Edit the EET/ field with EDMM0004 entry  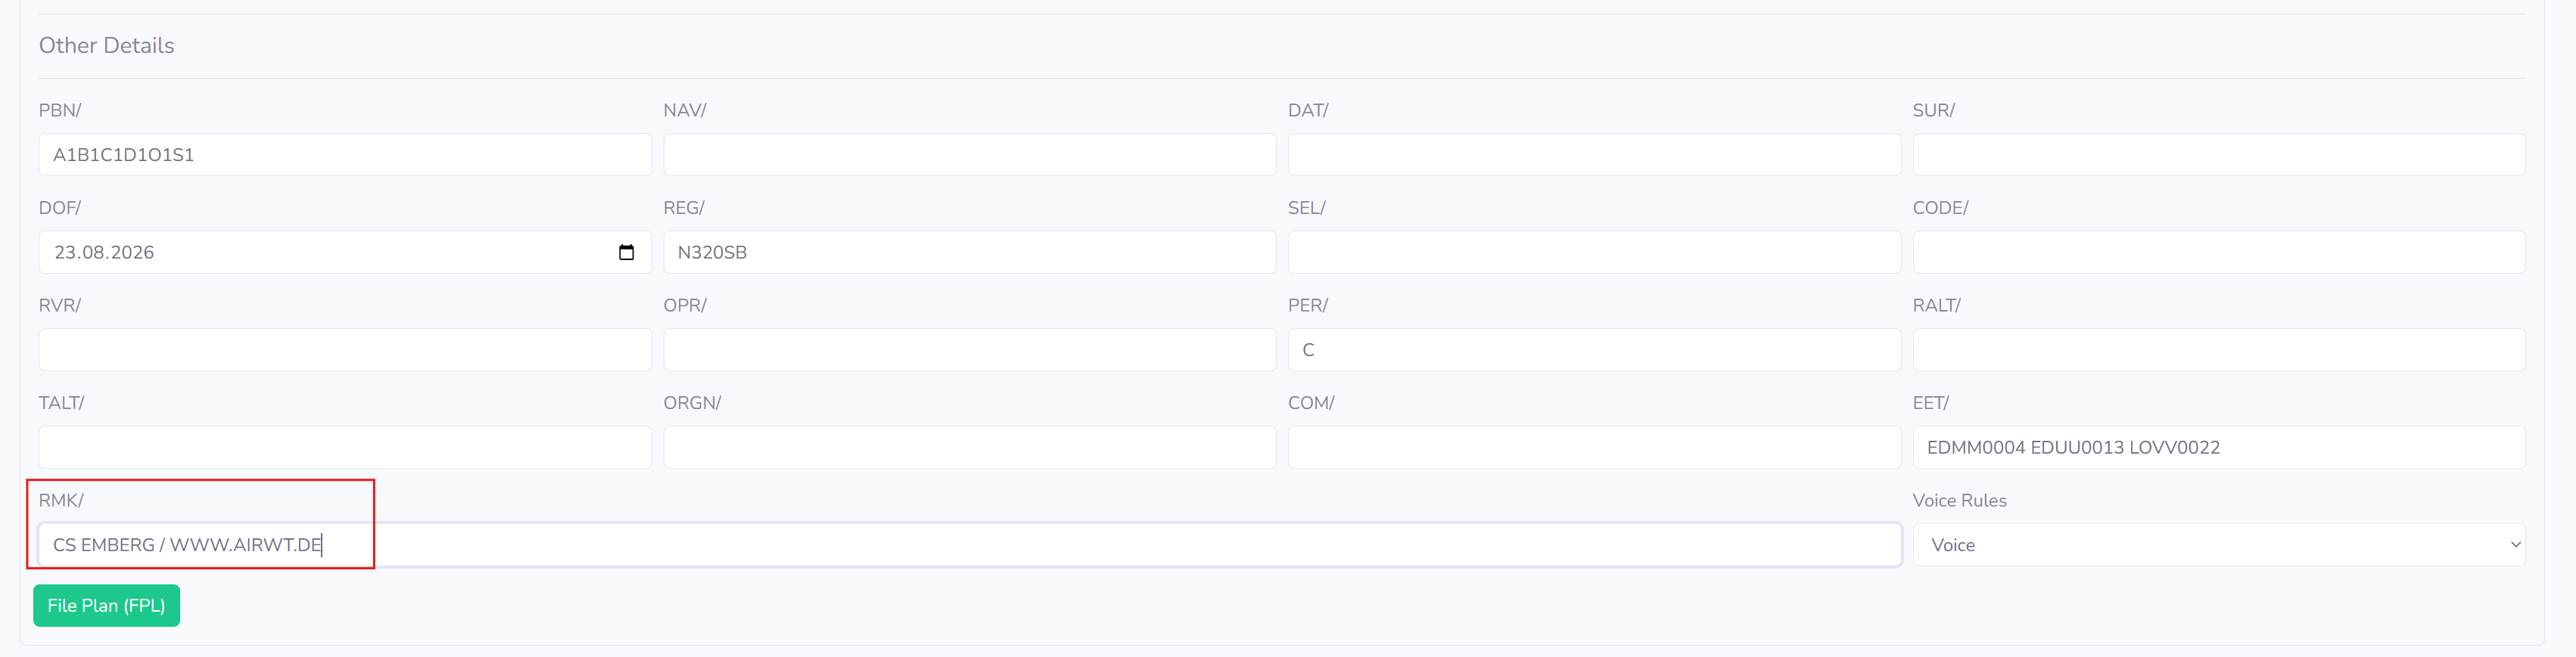(x=2218, y=448)
